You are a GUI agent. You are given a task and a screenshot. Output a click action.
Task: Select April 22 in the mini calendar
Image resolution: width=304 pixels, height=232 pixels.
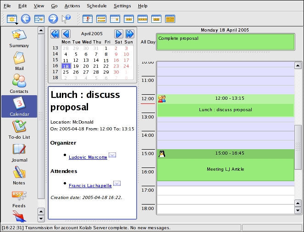106,66
